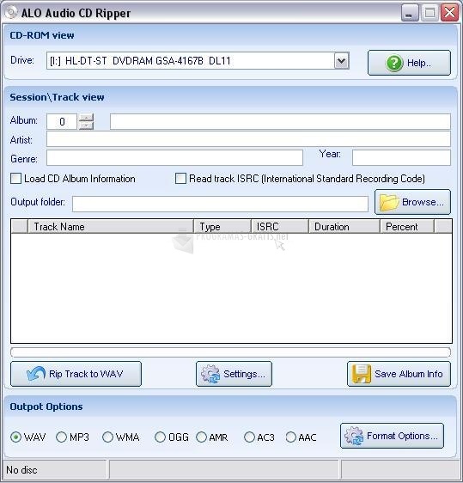The height and width of the screenshot is (483, 463).
Task: Click the Genre text field
Action: tap(174, 158)
